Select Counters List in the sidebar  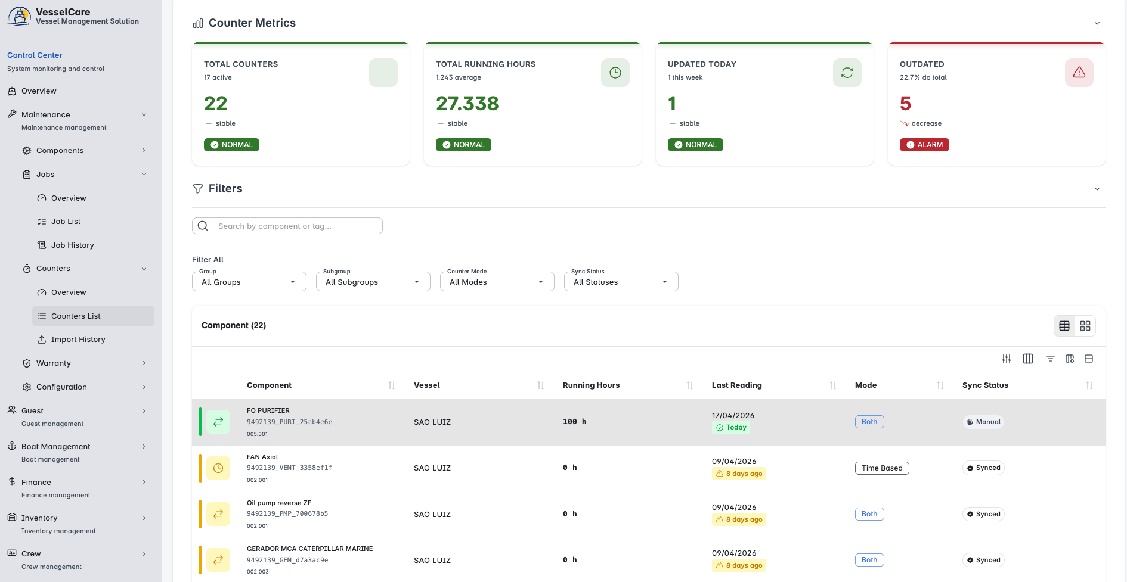(x=93, y=316)
